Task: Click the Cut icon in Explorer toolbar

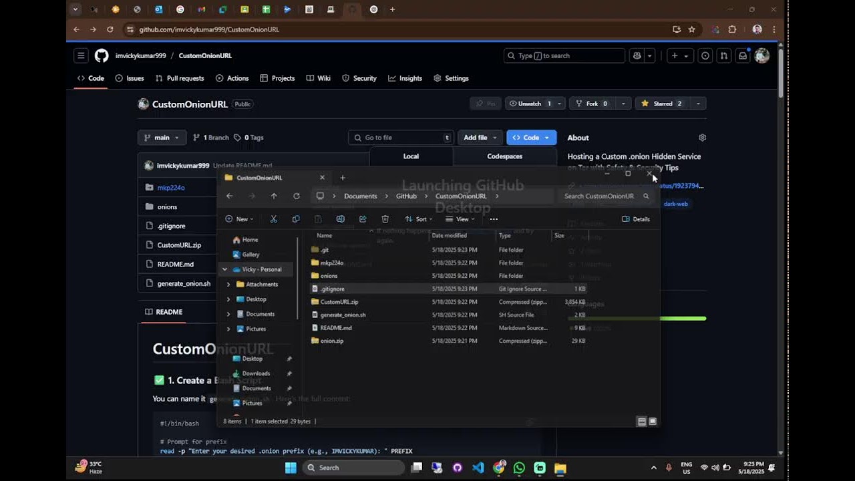Action: 273,219
